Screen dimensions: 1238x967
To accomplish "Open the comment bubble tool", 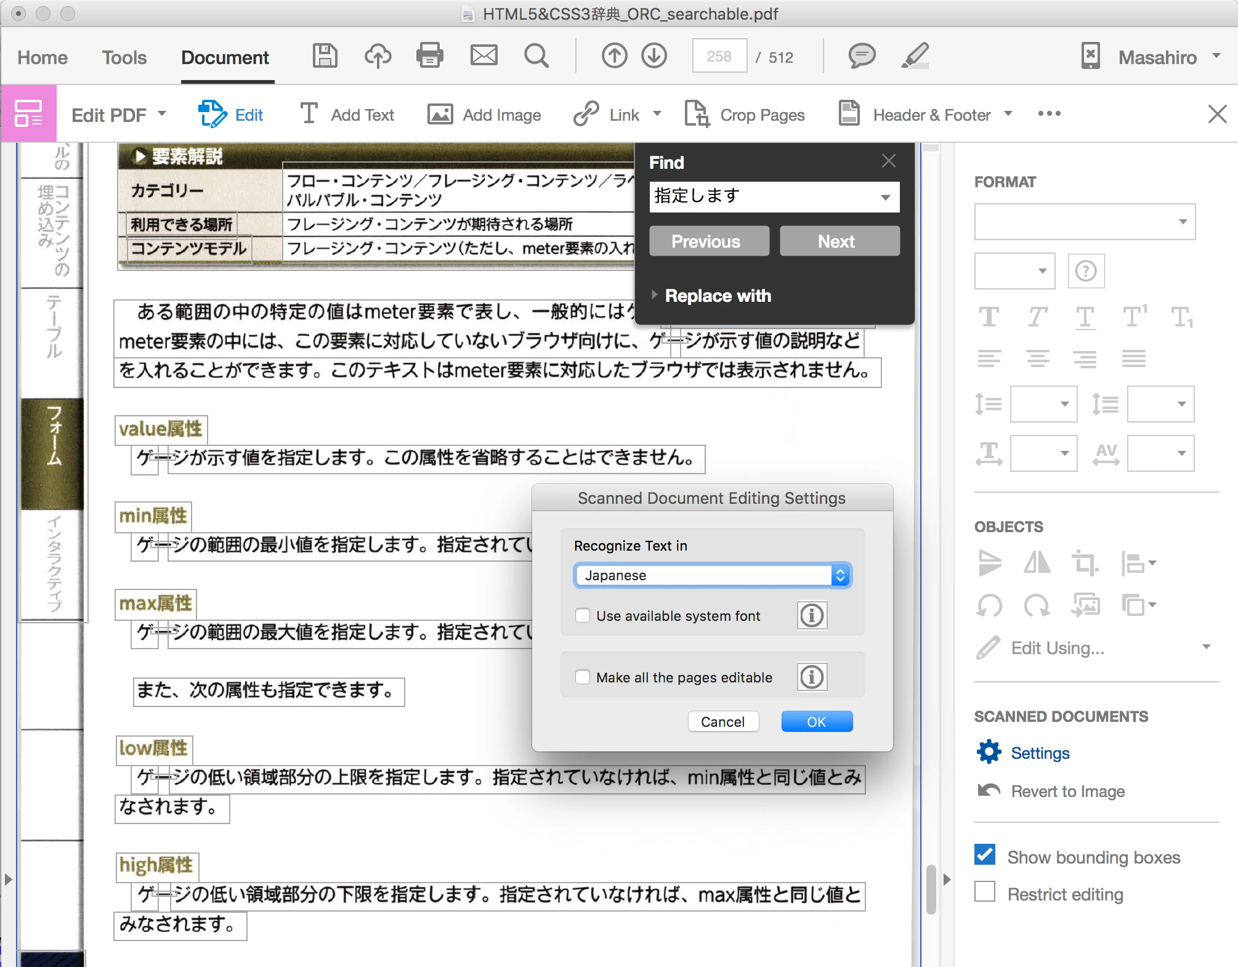I will tap(862, 56).
